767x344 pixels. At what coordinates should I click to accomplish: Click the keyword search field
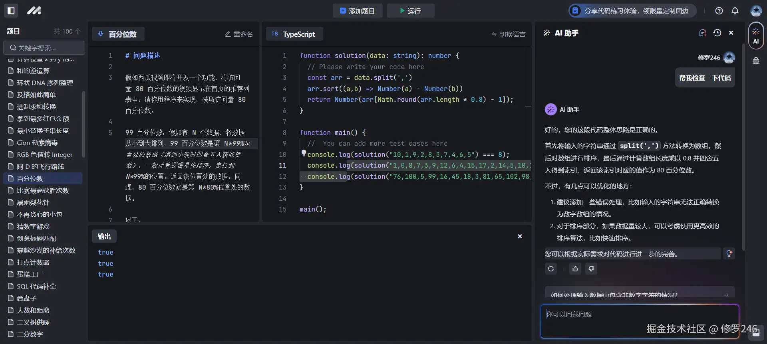pyautogui.click(x=44, y=48)
